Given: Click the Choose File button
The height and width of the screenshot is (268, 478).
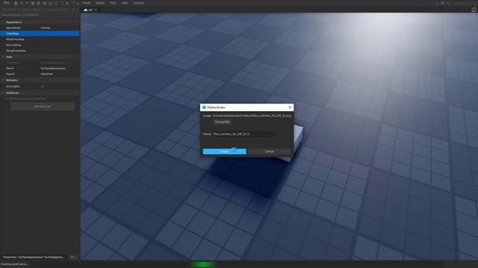Looking at the screenshot, I should click(x=223, y=122).
